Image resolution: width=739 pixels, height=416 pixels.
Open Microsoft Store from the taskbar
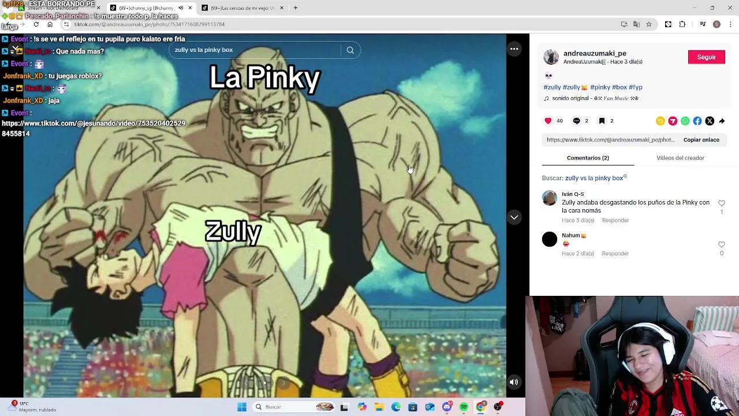click(x=413, y=407)
